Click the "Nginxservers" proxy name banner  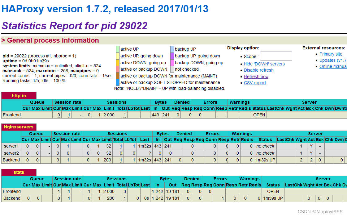[19, 127]
